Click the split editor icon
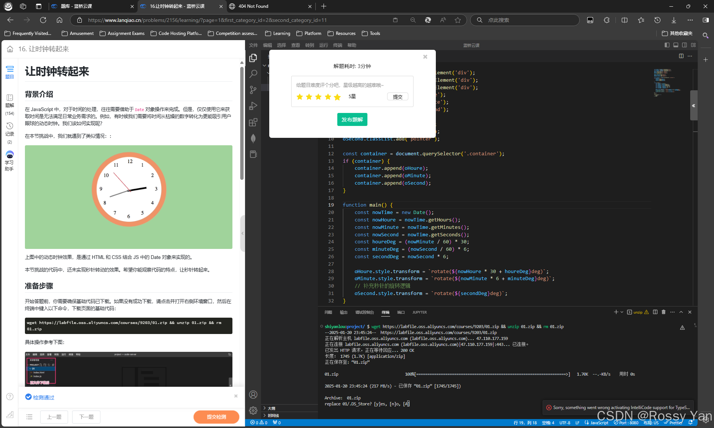 click(681, 56)
